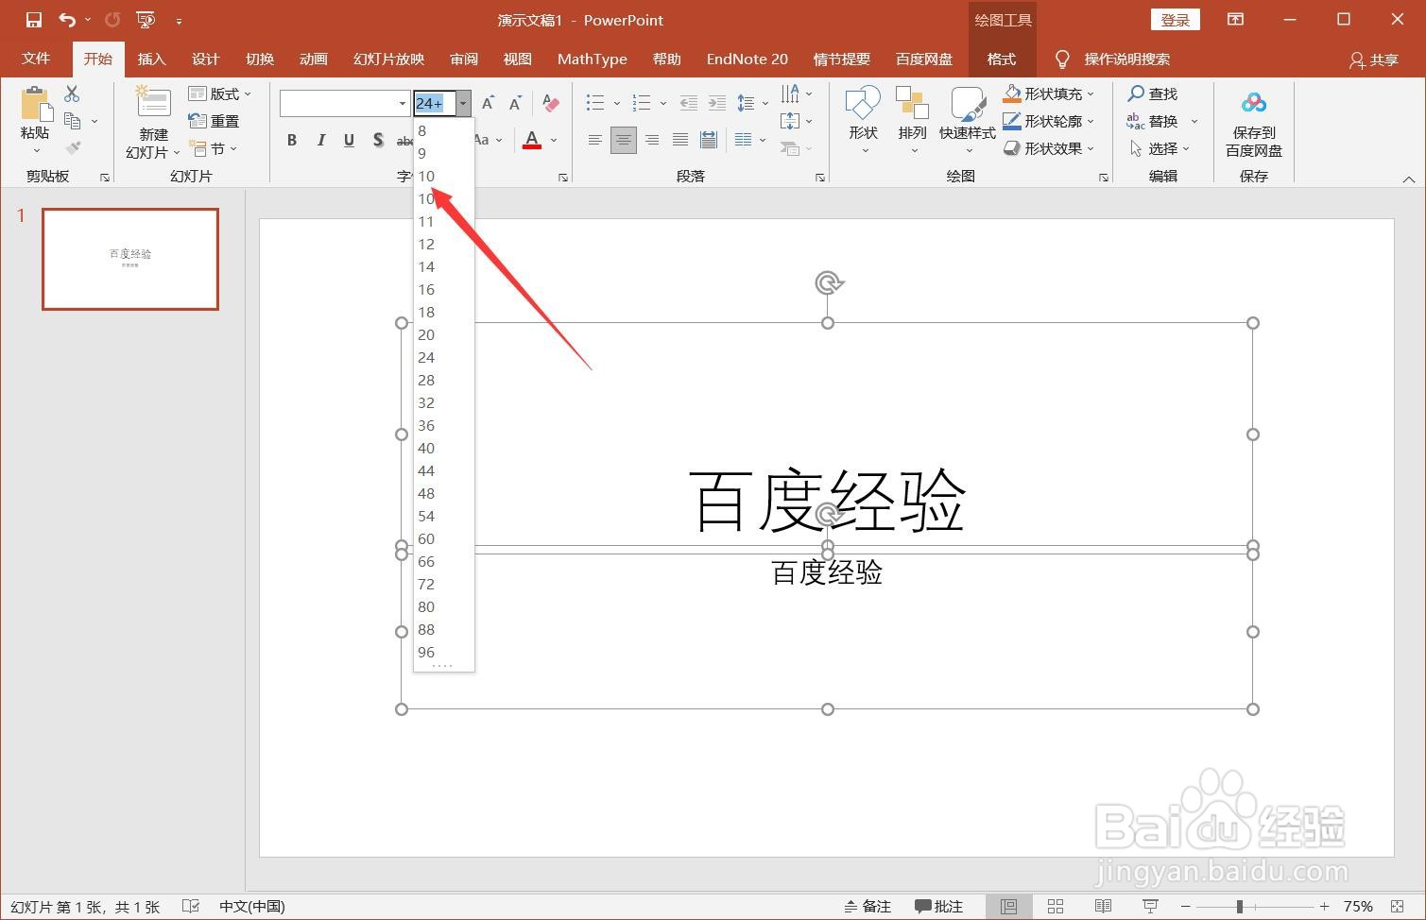
Task: Switch to Design (设计) tab
Action: tap(205, 59)
